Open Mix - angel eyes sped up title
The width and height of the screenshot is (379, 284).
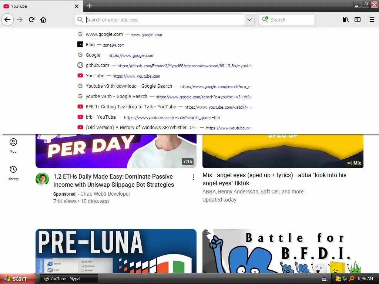274,179
